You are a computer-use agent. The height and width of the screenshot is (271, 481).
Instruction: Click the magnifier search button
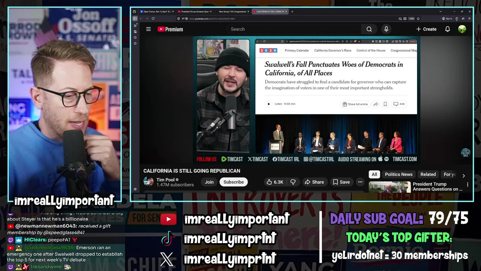coord(369,29)
